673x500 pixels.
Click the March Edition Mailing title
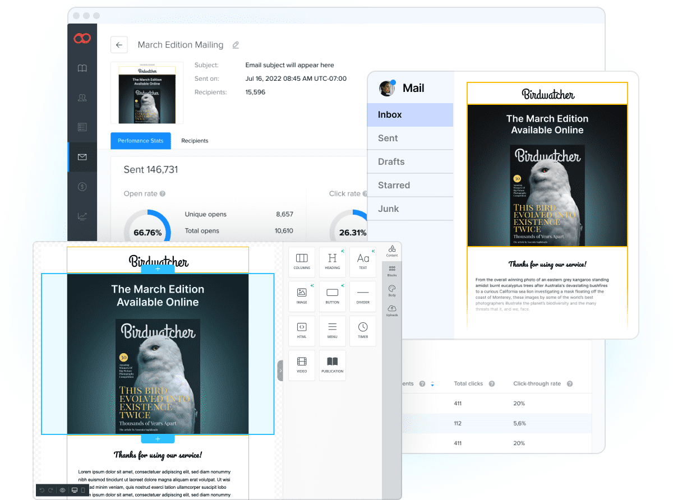181,45
